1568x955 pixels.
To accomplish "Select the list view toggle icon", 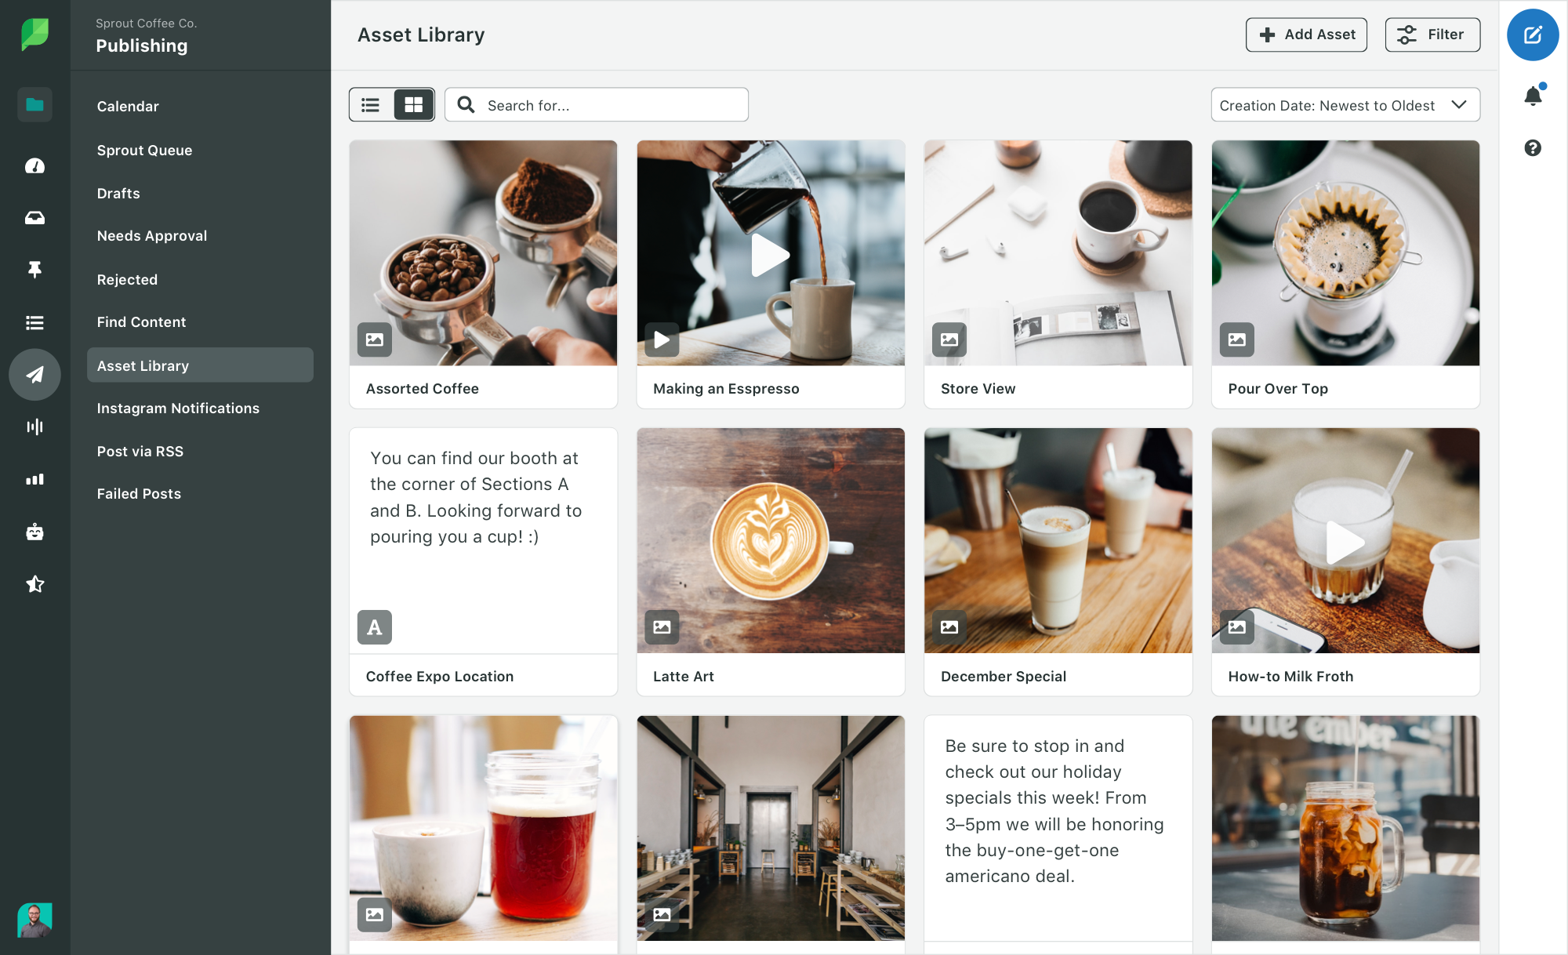I will click(371, 104).
